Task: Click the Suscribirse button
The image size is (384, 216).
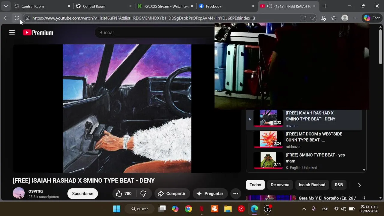Action: pos(82,193)
